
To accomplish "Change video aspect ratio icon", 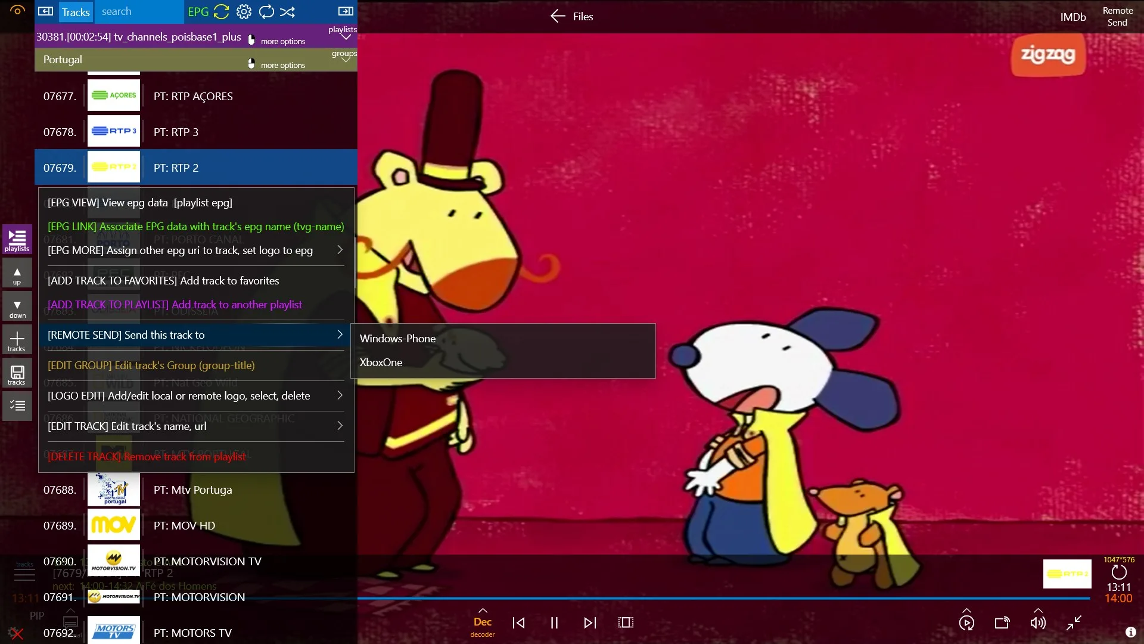I will coord(626,623).
